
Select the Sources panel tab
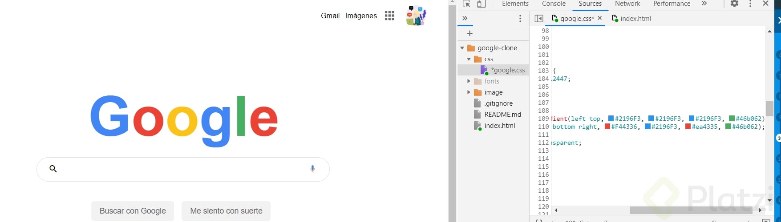[590, 4]
